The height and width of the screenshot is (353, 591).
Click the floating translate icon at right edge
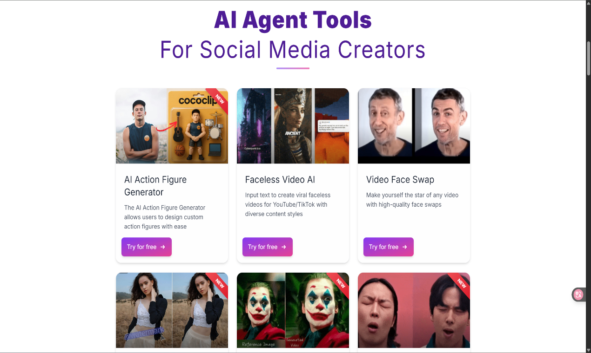click(578, 294)
